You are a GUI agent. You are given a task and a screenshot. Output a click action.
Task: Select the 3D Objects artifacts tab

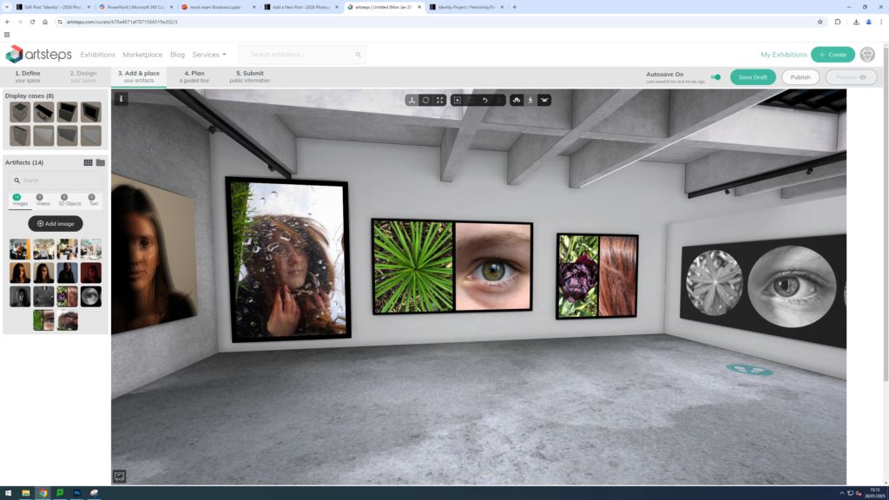coord(69,201)
